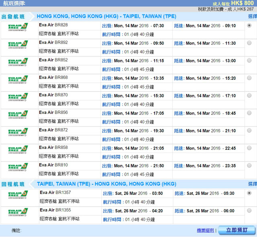Open the 機票細則 ticket rules link
Screen dimensions: 257x237
coord(205,230)
